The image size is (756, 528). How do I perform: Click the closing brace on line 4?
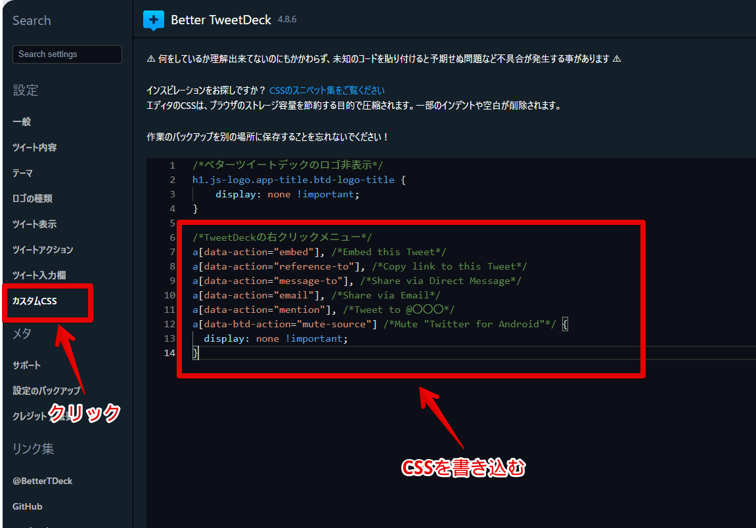point(195,209)
